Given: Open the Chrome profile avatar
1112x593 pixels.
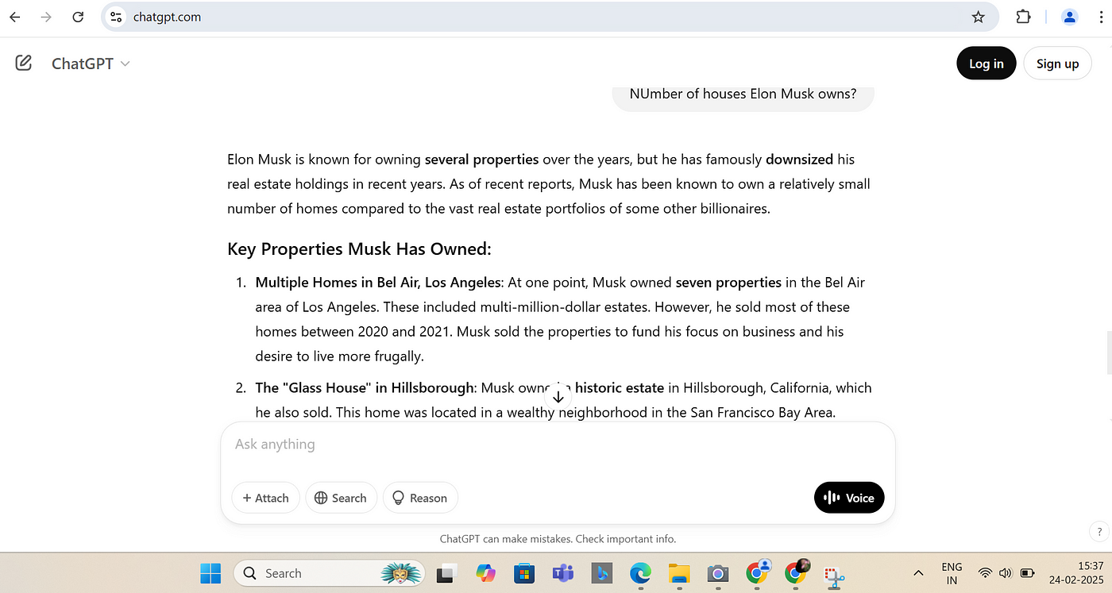Looking at the screenshot, I should pos(1069,17).
